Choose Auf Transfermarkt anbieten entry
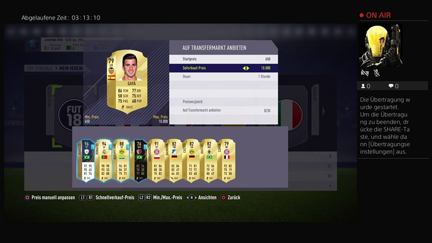This screenshot has width=432, height=243. 223,110
